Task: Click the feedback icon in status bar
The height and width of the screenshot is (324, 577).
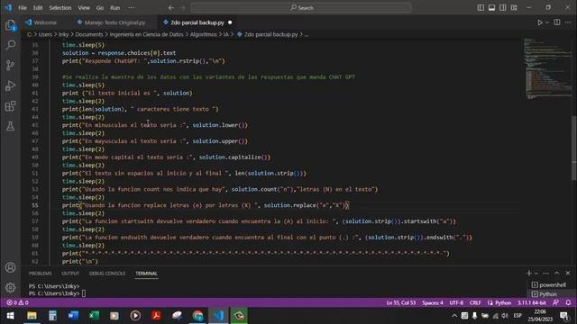Action: point(555,302)
